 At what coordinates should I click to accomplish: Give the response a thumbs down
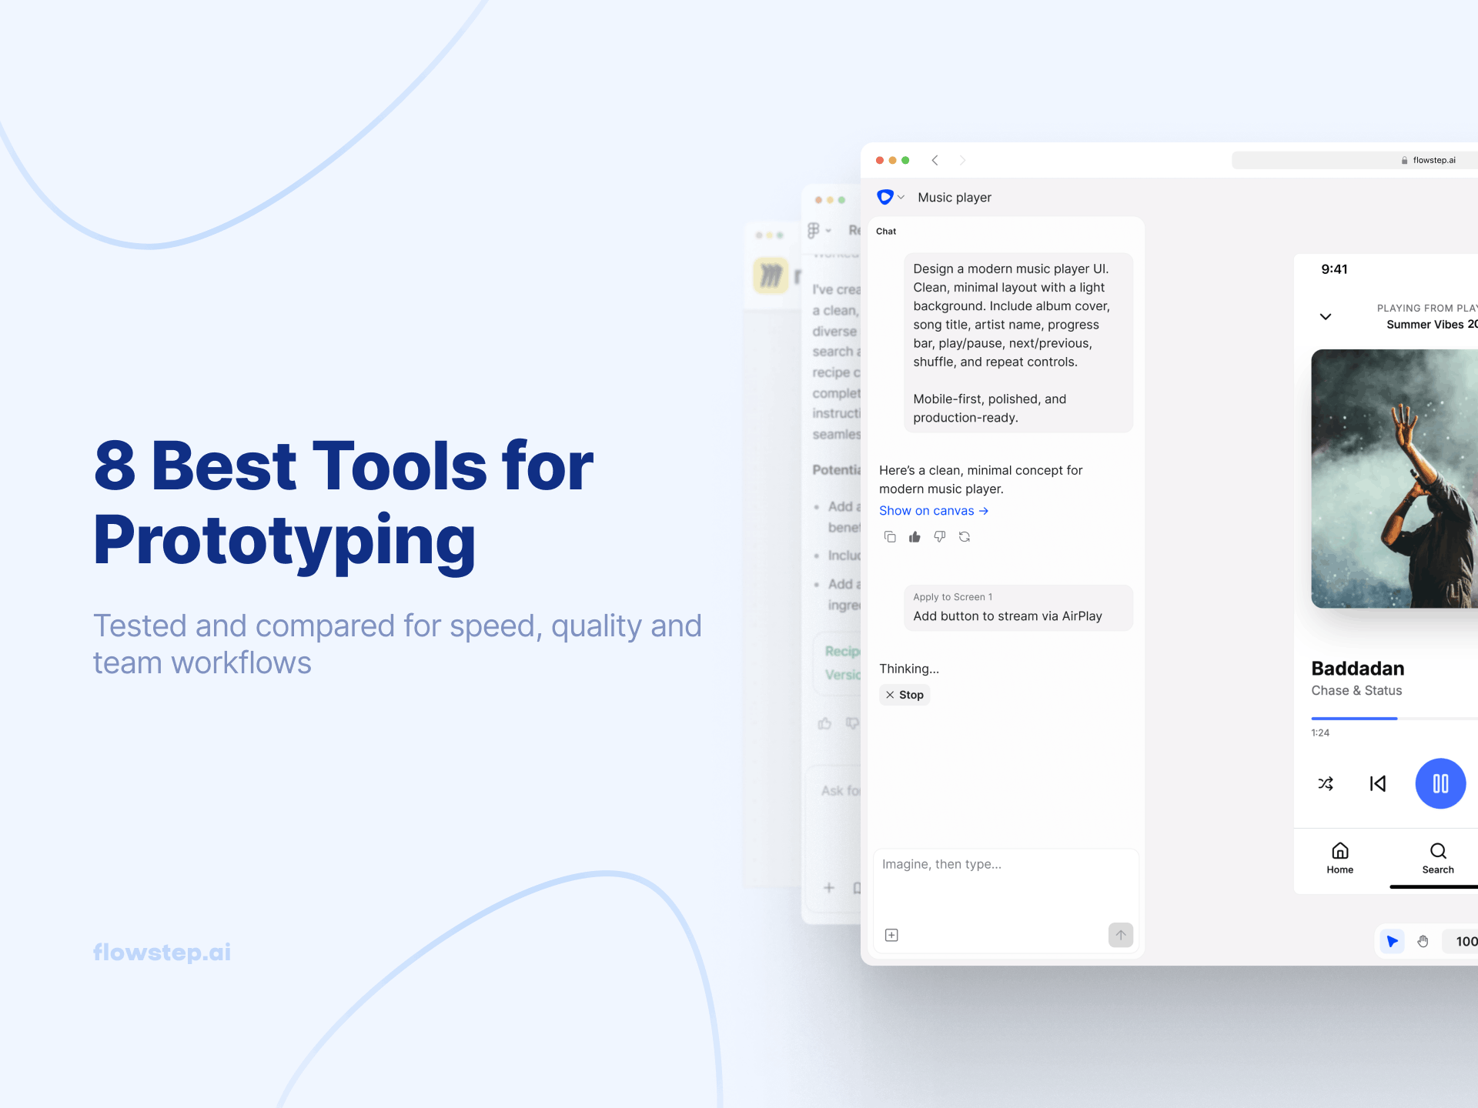click(x=939, y=536)
